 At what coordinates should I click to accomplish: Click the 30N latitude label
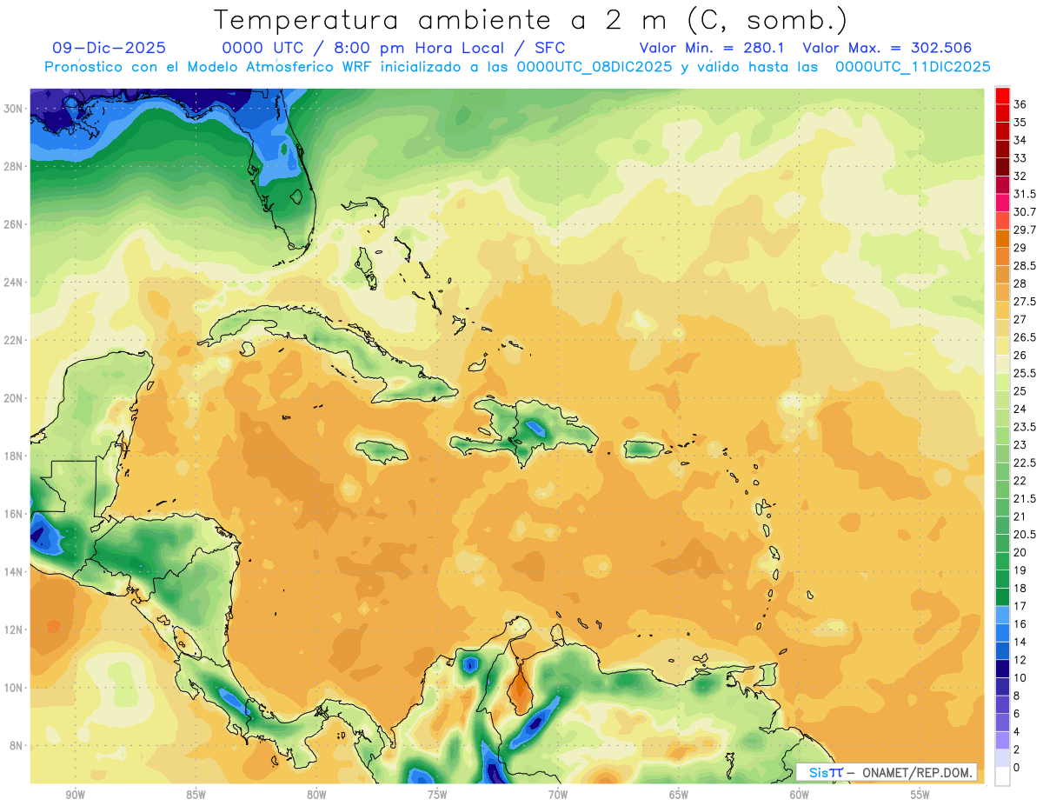pyautogui.click(x=13, y=109)
